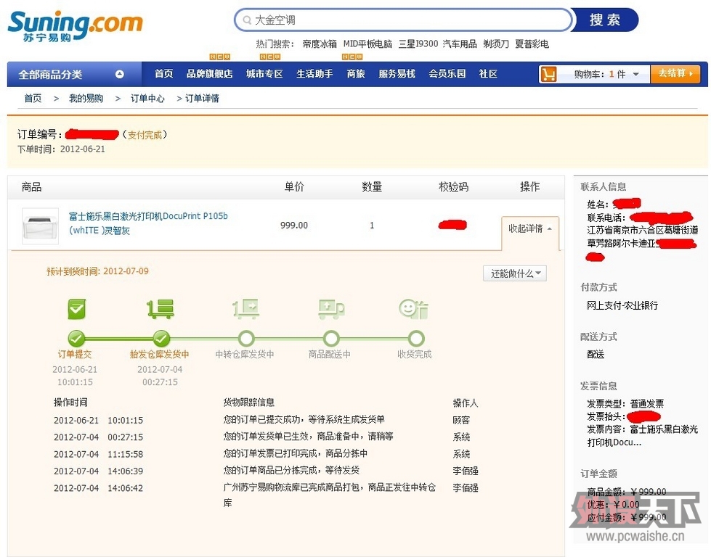The image size is (711, 557).
Task: Click hot search MID平板电脑
Action: pyautogui.click(x=367, y=44)
